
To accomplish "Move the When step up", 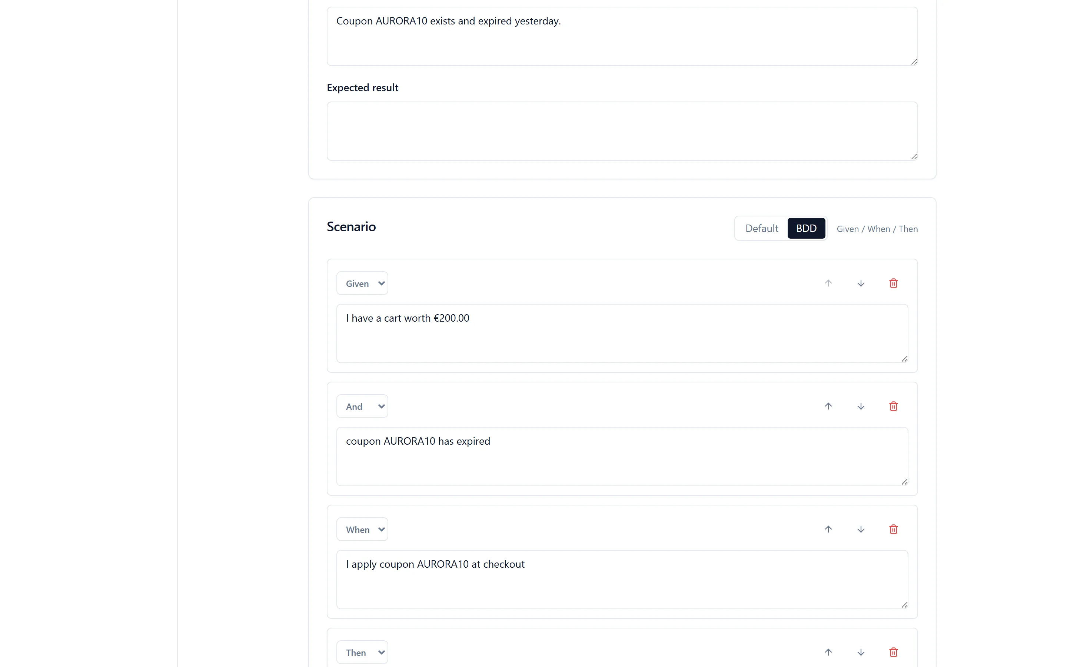I will [828, 530].
